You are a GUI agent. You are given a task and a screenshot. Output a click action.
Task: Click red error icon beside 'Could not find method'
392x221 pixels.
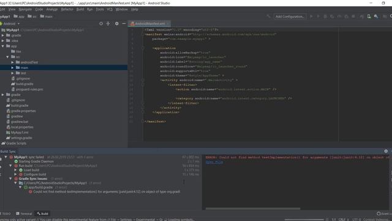coord(31,192)
